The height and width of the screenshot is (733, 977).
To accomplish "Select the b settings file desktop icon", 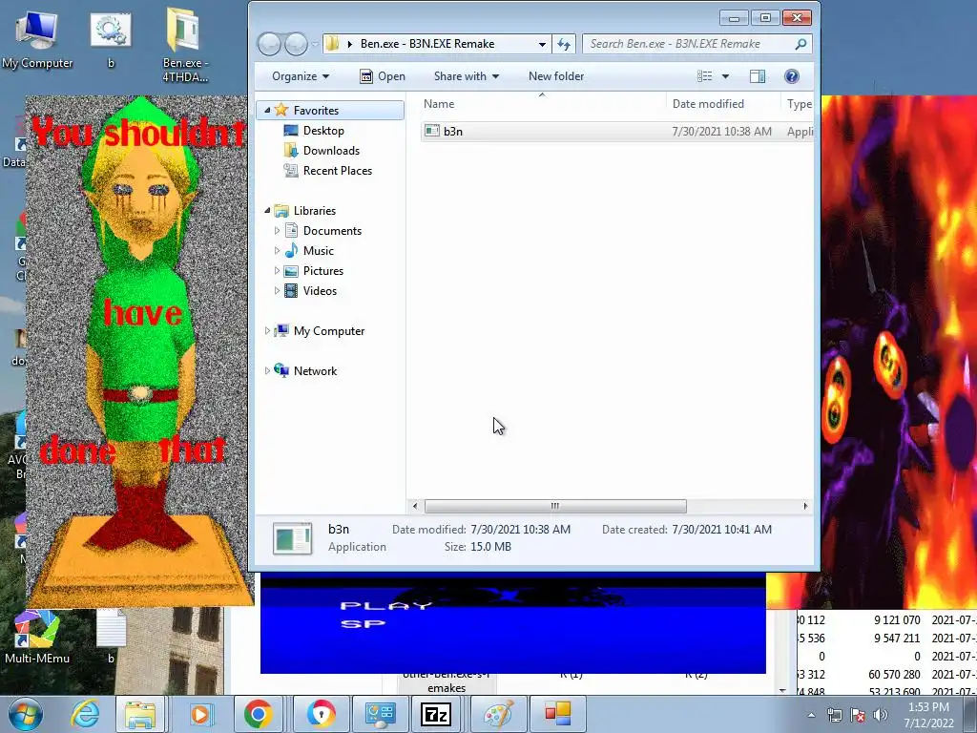I will coord(111,40).
